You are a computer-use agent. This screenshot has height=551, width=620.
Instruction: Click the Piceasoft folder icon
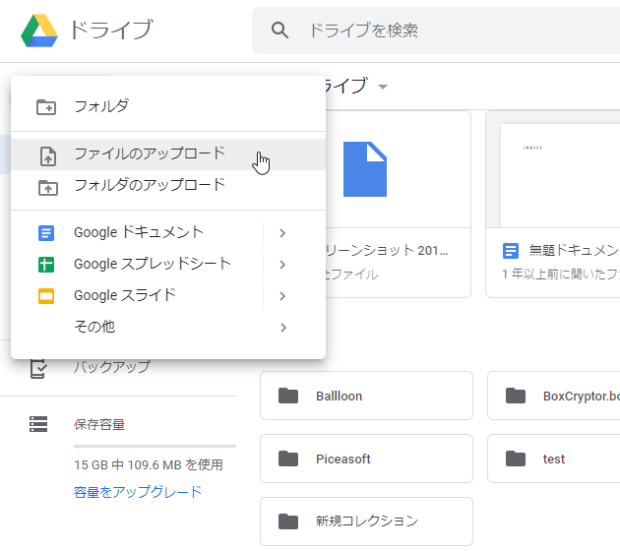point(288,459)
